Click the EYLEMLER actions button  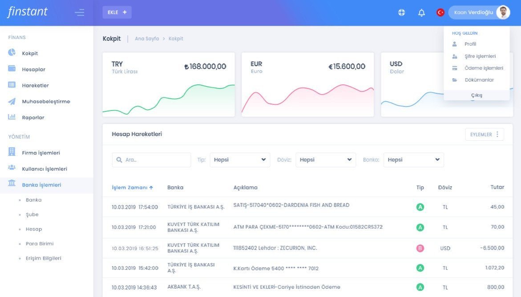pos(484,135)
